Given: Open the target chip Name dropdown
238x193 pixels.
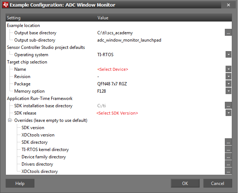Looking at the screenshot, I should (x=228, y=69).
